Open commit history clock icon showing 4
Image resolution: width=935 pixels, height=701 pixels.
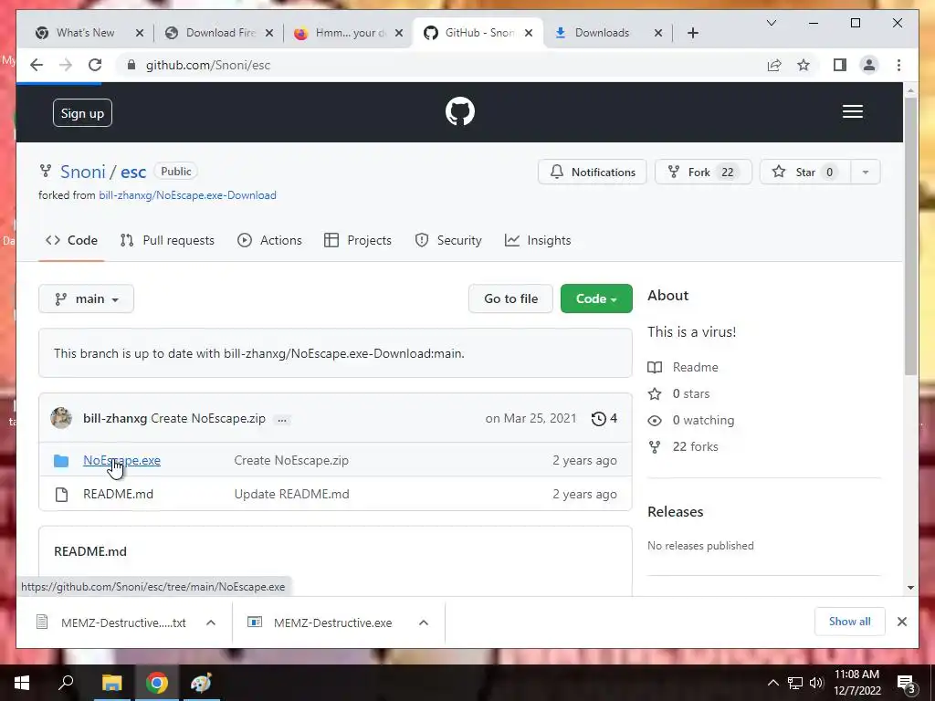[x=604, y=418]
